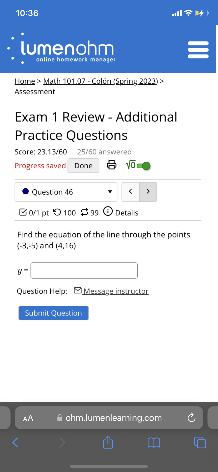Advance to the next question with the right chevron
The image size is (218, 472).
[148, 192]
